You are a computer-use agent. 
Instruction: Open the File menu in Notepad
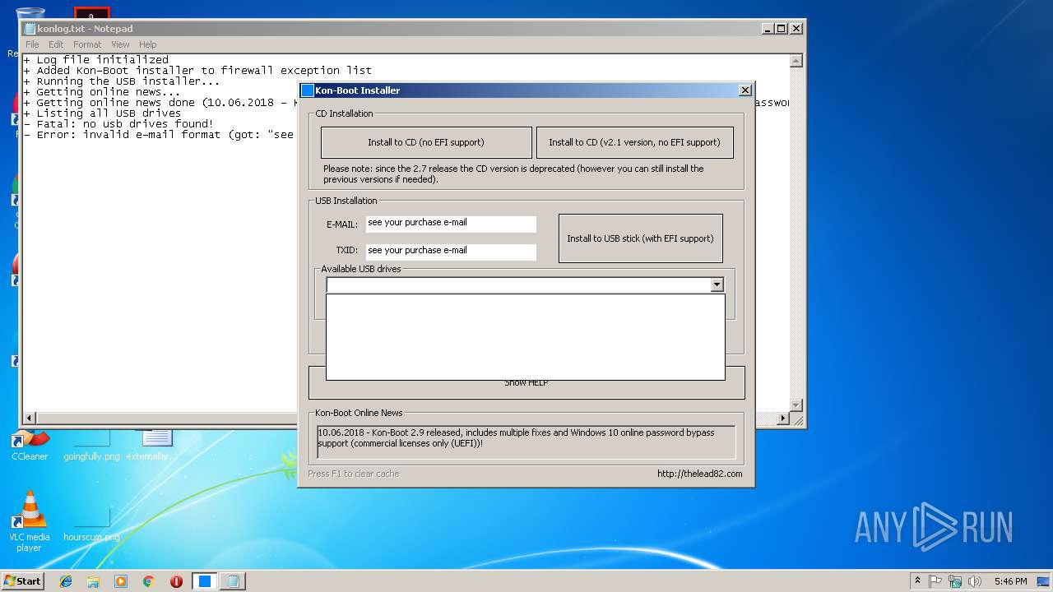click(32, 44)
